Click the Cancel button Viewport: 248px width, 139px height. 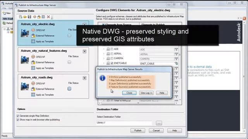point(156,131)
